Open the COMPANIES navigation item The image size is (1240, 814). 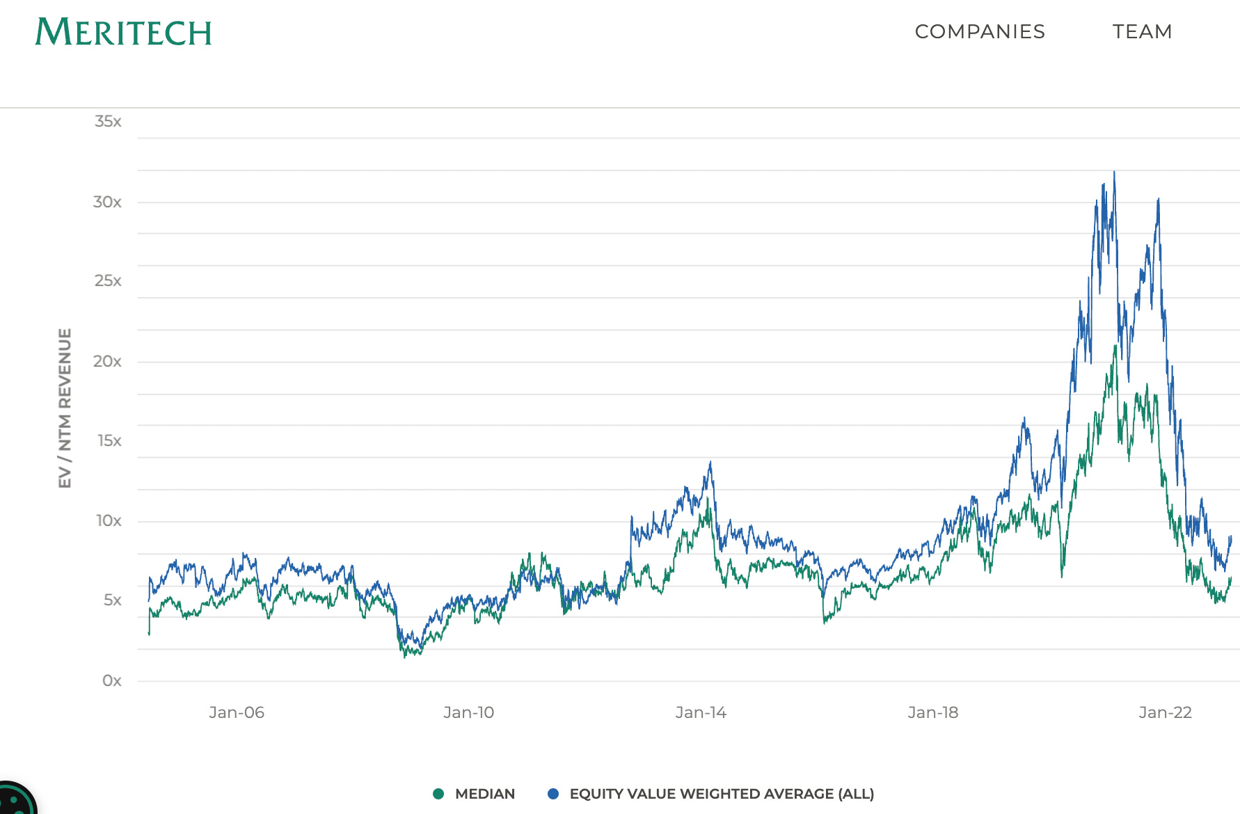(980, 32)
